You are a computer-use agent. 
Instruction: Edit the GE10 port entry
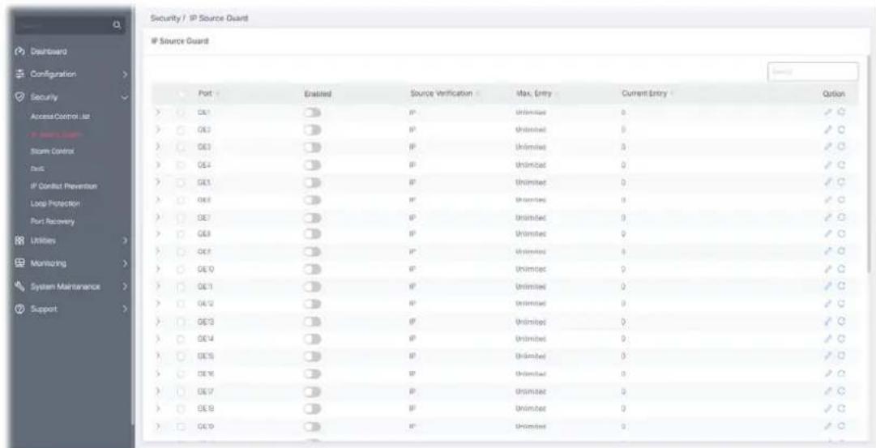tap(828, 269)
